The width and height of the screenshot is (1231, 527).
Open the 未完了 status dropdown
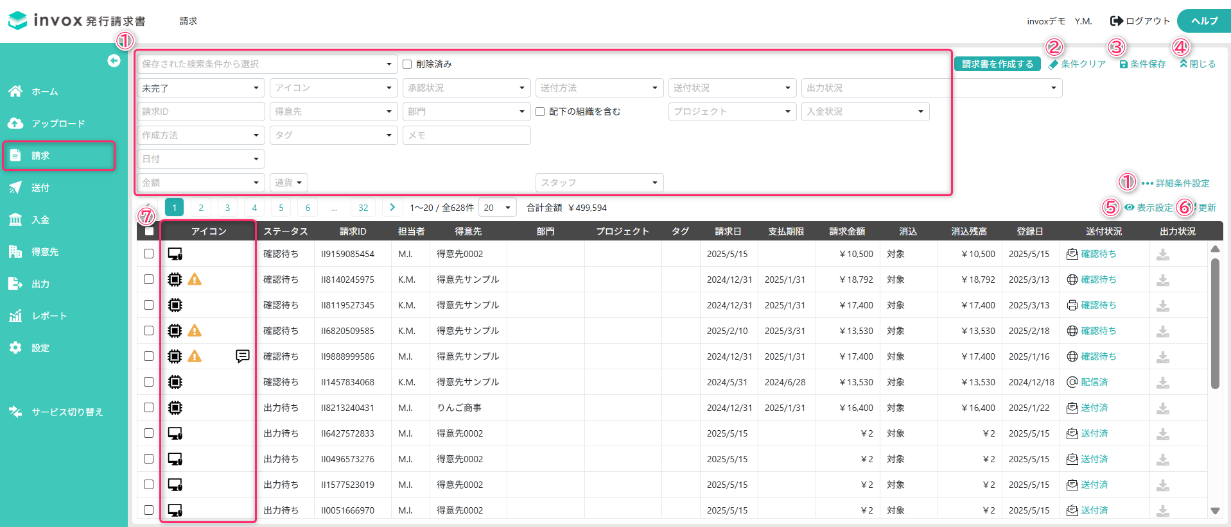click(200, 88)
